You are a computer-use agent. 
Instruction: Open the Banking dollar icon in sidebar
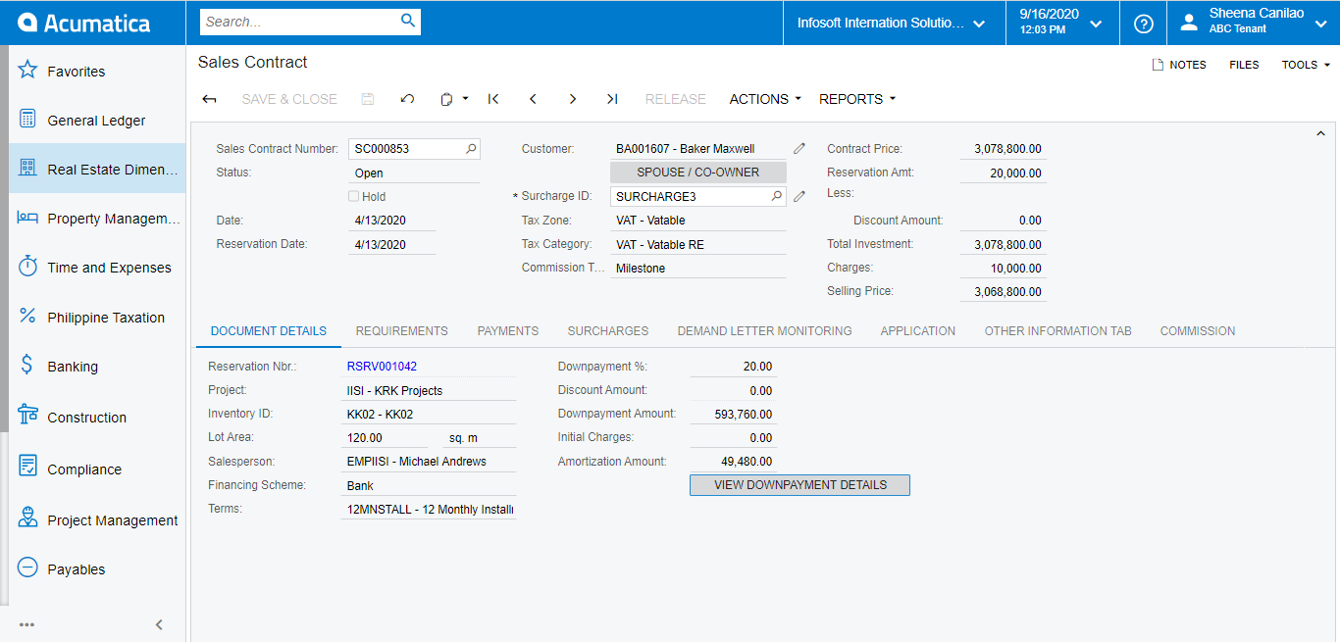(x=27, y=366)
